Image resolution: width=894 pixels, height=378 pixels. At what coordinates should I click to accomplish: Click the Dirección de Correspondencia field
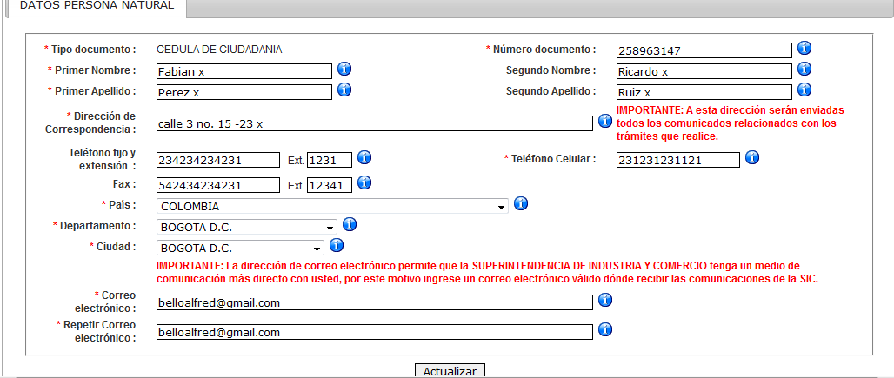(x=374, y=123)
